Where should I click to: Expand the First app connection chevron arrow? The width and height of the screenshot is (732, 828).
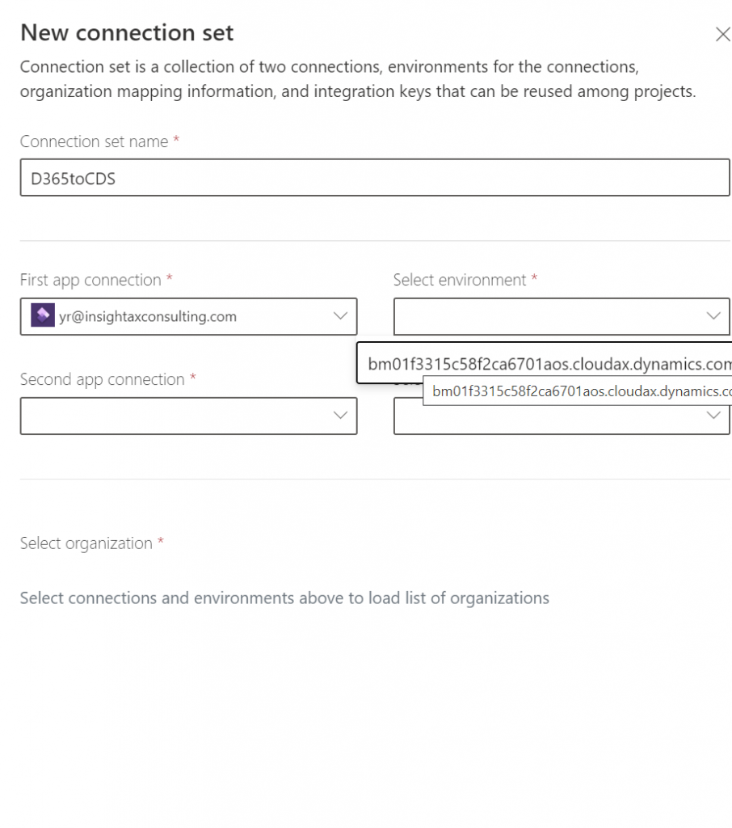[x=340, y=316]
